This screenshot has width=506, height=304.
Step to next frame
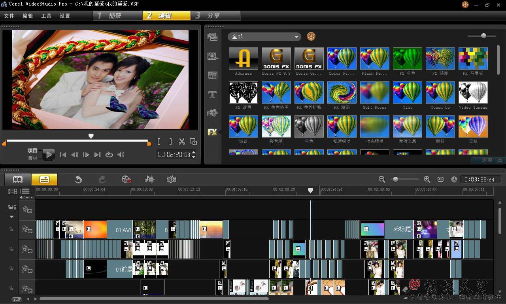pyautogui.click(x=86, y=155)
